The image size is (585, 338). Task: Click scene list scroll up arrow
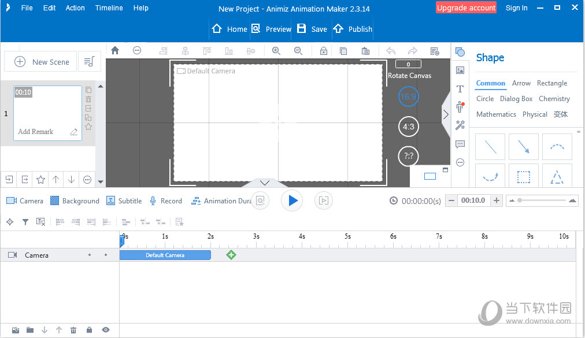tap(101, 86)
